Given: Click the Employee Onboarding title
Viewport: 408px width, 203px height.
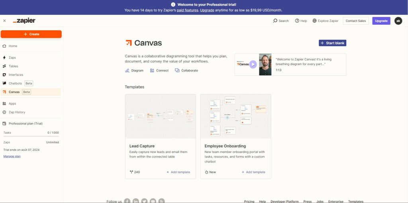Looking at the screenshot, I should point(225,146).
